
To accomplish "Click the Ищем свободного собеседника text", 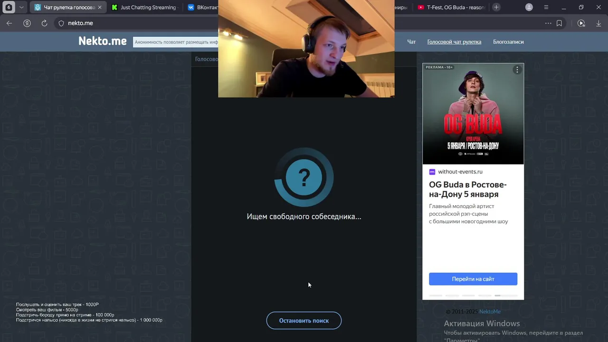I will click(304, 217).
